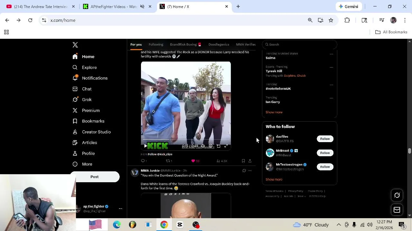Switch to Andrew Tate Interview browser tab
The height and width of the screenshot is (231, 412).
pyautogui.click(x=41, y=6)
